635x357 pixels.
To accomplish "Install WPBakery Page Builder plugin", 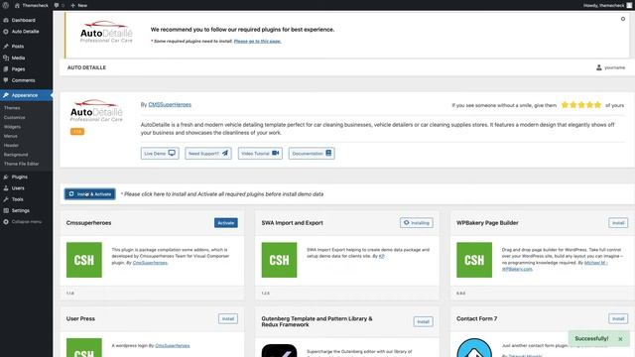I will pyautogui.click(x=618, y=223).
